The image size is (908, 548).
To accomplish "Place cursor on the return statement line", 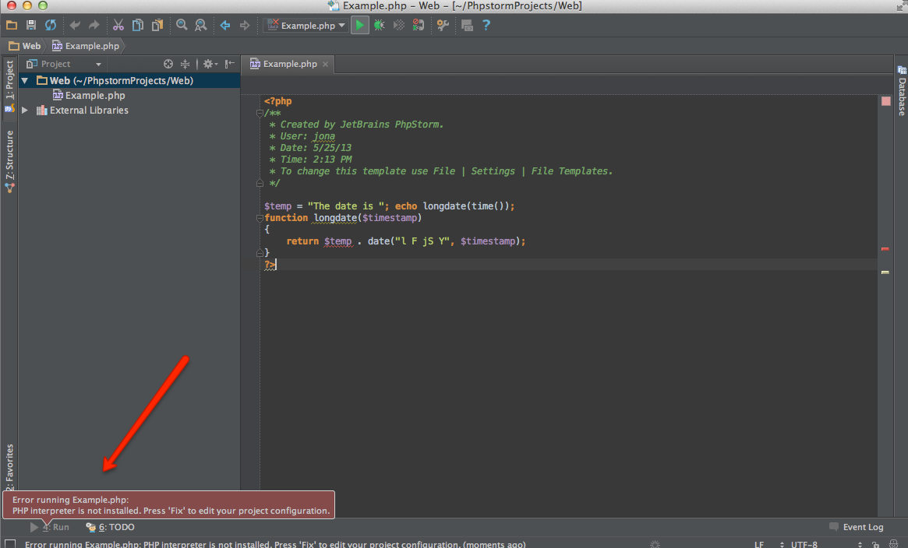I will tap(405, 241).
